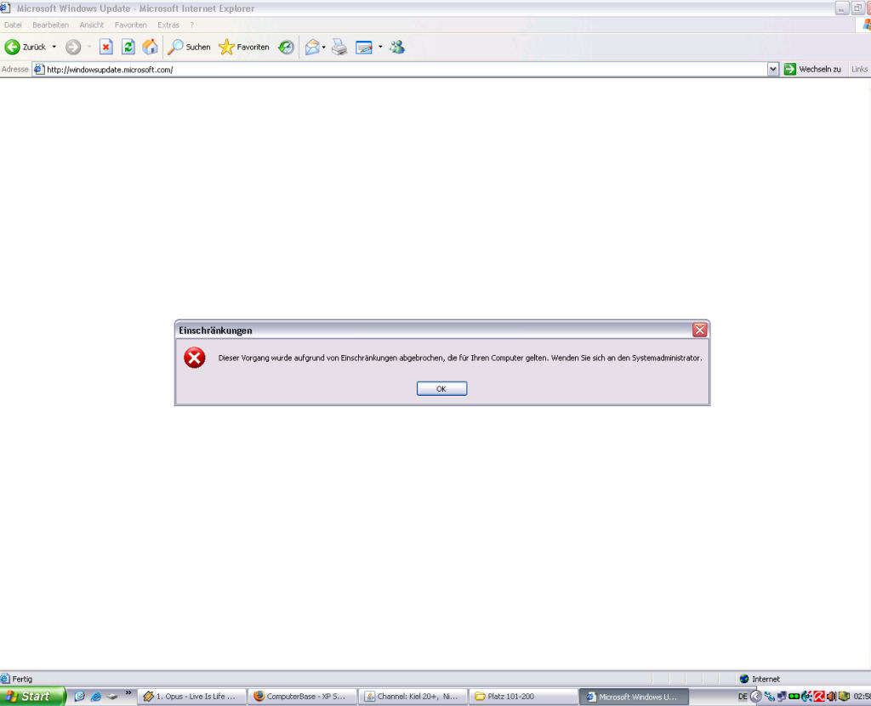Screen dimensions: 871x706
Task: Click the Fertig status bar text
Action: (22, 679)
